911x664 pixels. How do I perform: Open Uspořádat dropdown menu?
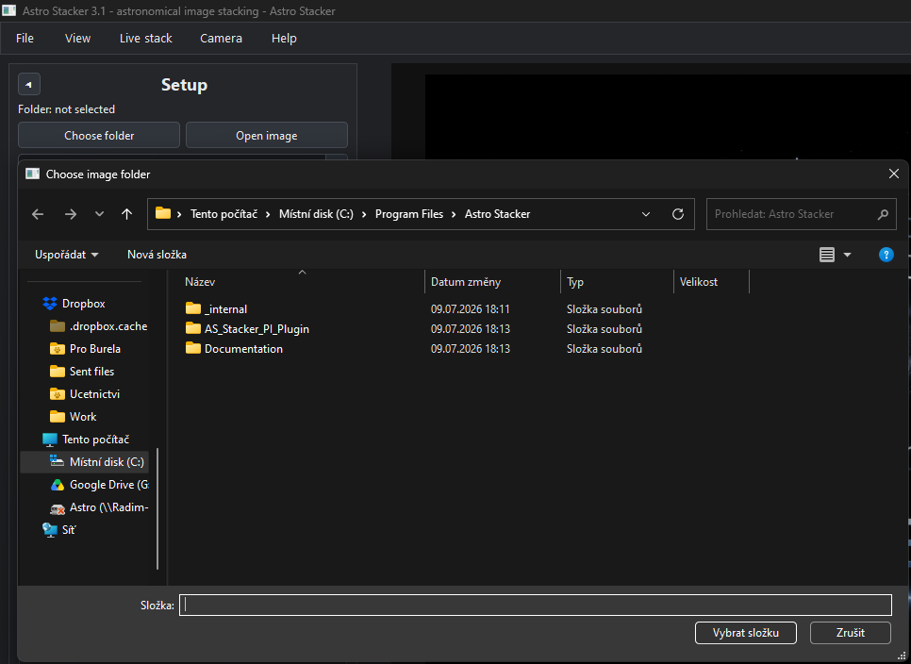click(x=66, y=255)
